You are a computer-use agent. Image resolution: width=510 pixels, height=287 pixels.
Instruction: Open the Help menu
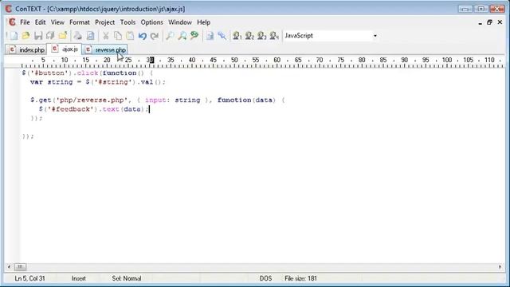[204, 22]
